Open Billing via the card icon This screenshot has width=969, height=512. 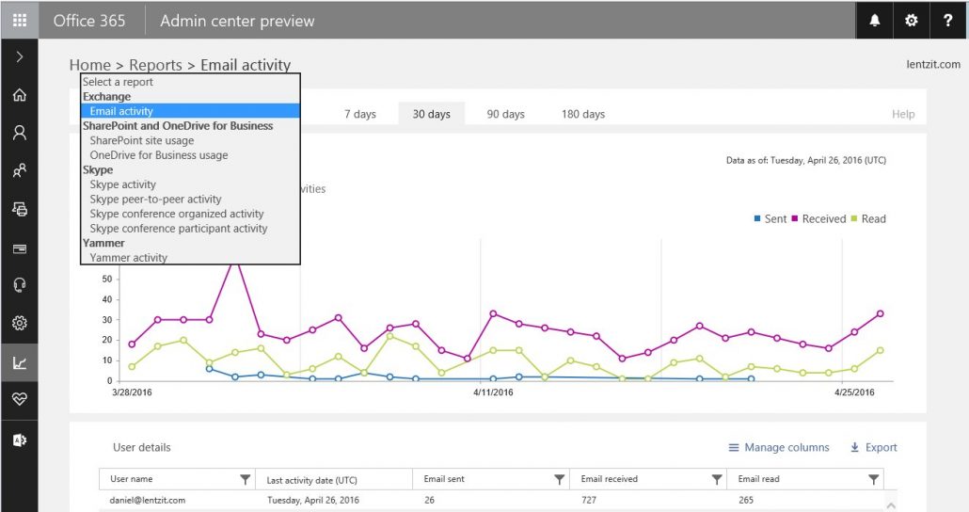(19, 248)
